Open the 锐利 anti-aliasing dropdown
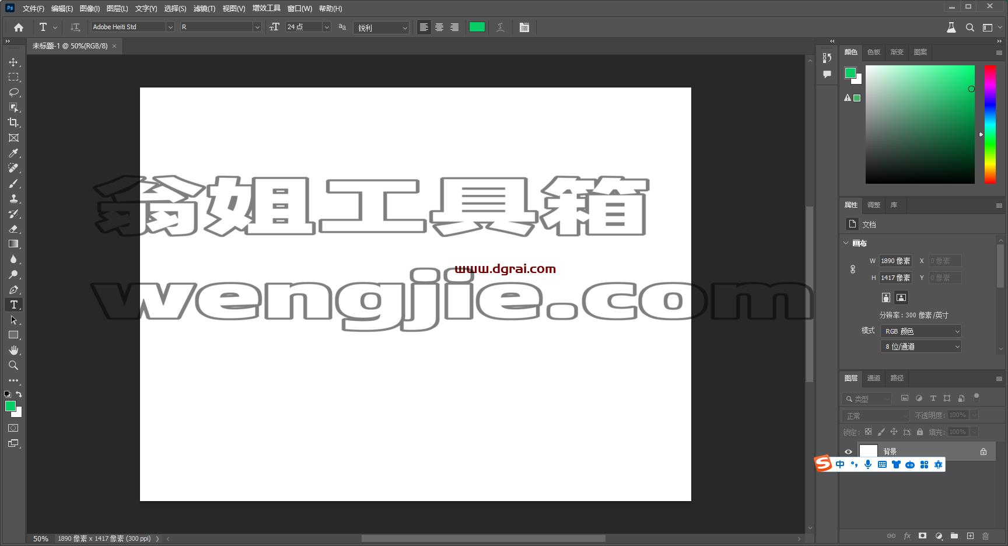 coord(381,27)
